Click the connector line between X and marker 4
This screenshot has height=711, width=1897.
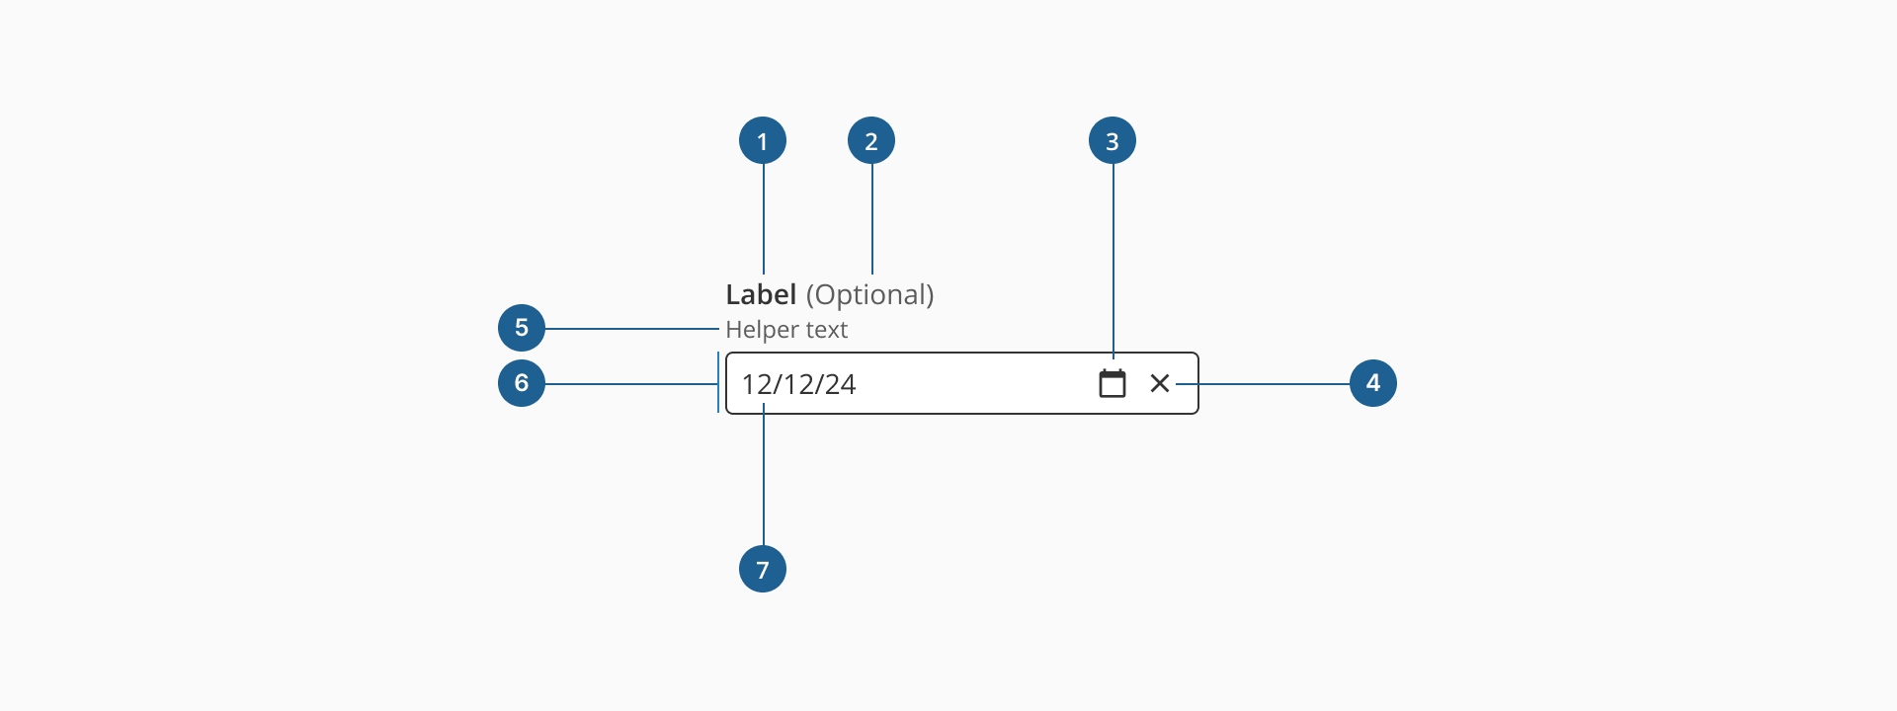point(1263,383)
